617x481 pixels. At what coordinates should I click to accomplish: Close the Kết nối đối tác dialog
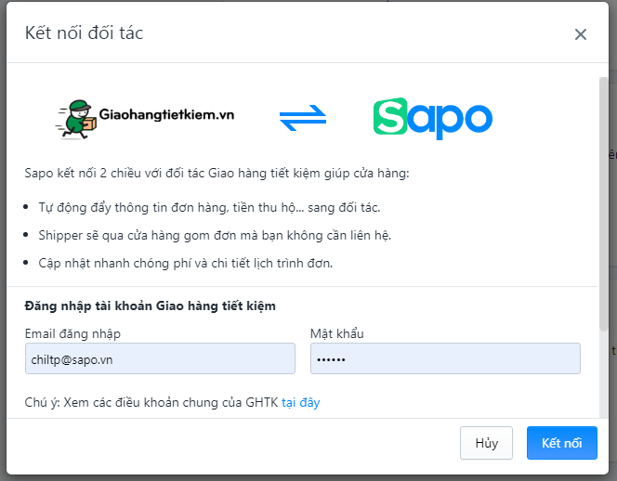pyautogui.click(x=581, y=34)
